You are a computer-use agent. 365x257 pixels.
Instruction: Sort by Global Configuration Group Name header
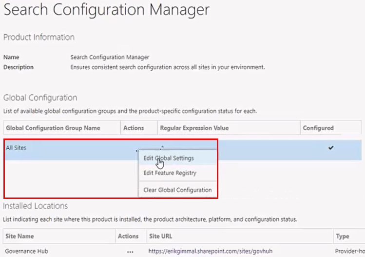coord(53,128)
